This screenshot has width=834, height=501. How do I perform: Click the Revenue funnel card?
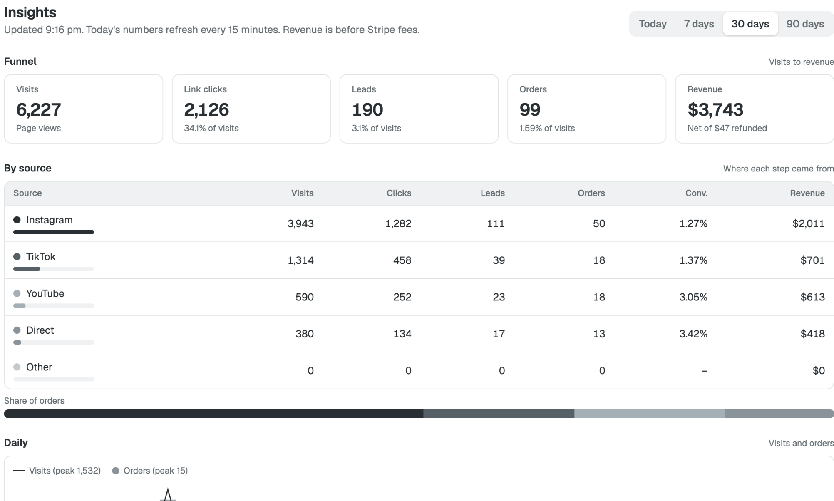point(755,109)
